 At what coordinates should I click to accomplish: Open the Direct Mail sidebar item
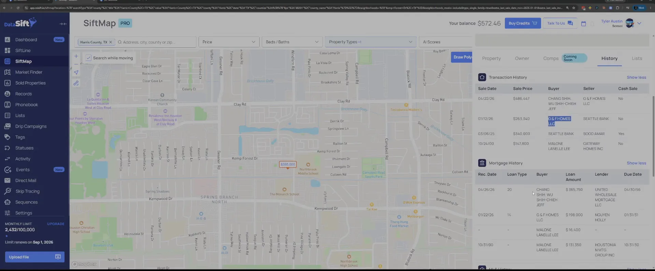tap(26, 180)
